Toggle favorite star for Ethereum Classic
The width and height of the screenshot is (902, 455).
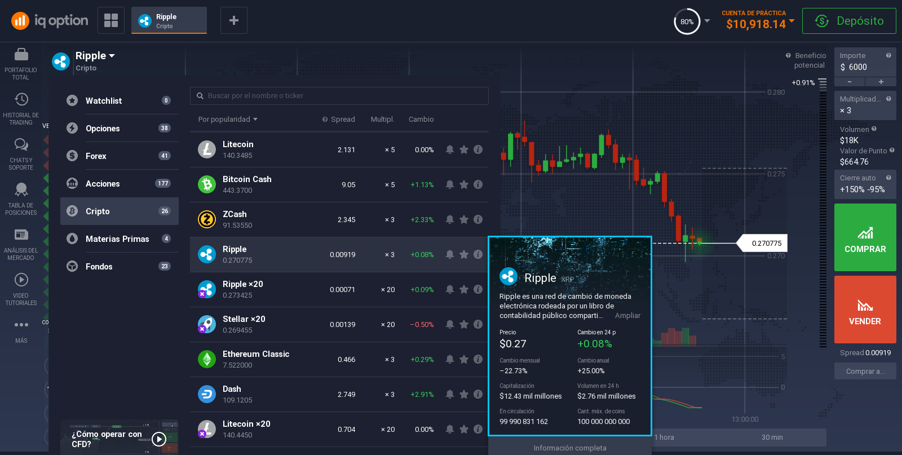click(464, 359)
